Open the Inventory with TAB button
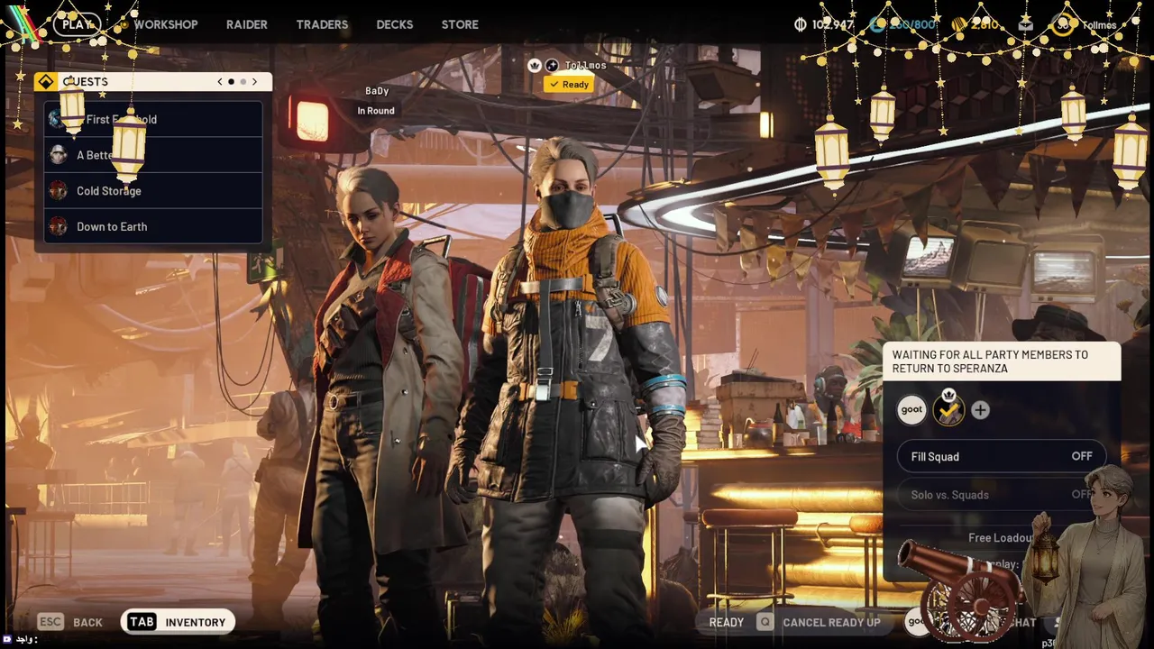This screenshot has width=1154, height=649. (179, 622)
